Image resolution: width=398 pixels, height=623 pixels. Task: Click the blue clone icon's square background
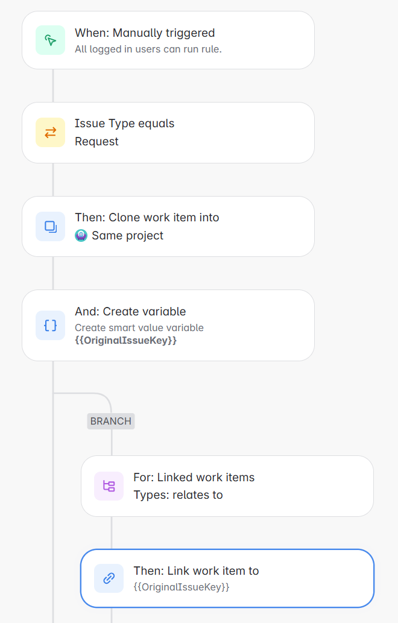pos(50,226)
